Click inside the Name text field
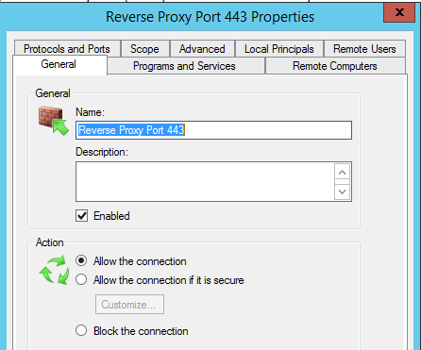 (x=213, y=130)
